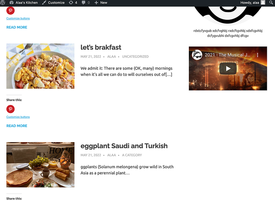Click the breakfast salad featured image
275x201 pixels.
coord(40,66)
